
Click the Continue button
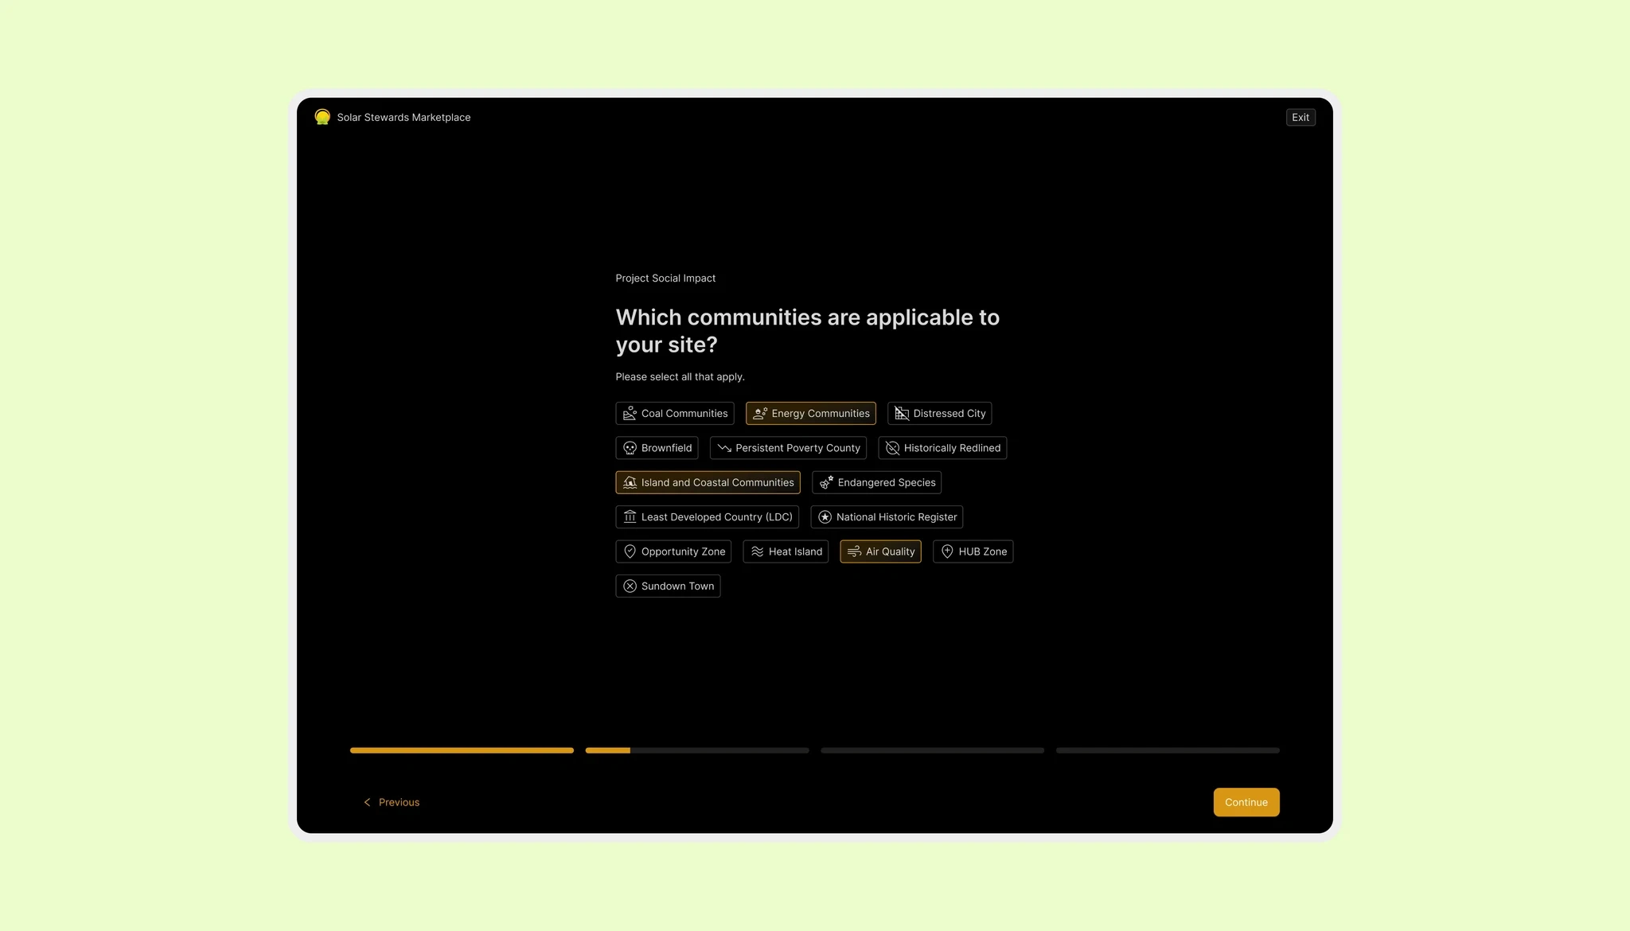coord(1246,801)
